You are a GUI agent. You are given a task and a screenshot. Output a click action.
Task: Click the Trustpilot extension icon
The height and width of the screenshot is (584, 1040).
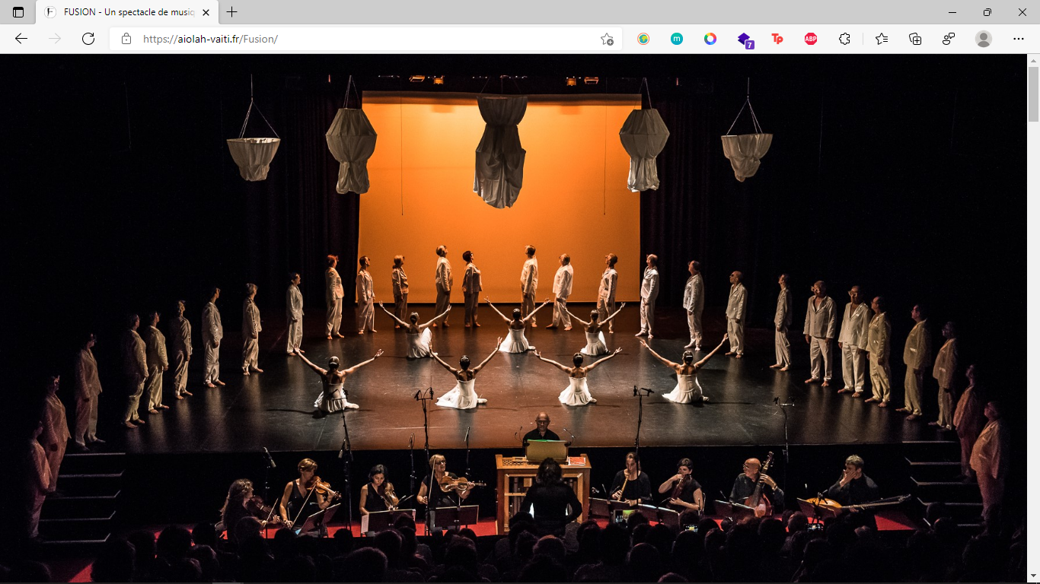(777, 38)
